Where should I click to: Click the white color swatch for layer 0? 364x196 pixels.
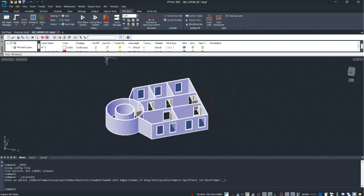(x=64, y=48)
